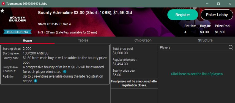Viewport: 235px width, 103px height.
Task: Click the Re-Entry info icon
Action: (35, 81)
